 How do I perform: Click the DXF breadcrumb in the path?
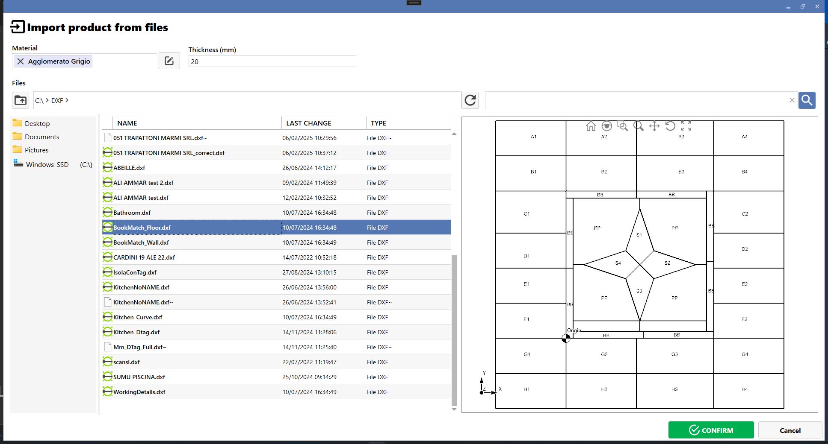coord(57,100)
